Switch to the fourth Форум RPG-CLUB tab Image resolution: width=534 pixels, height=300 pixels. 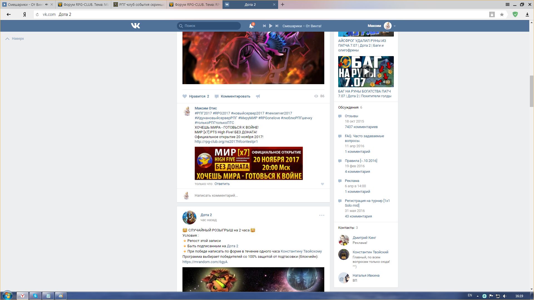pos(195,4)
